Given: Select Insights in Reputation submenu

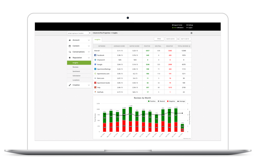Looking at the screenshot, I should pos(79,63).
